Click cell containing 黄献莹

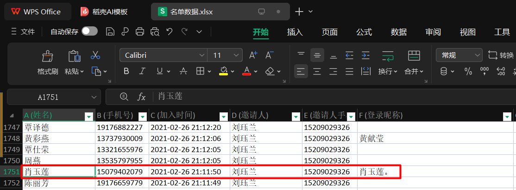tap(436, 139)
